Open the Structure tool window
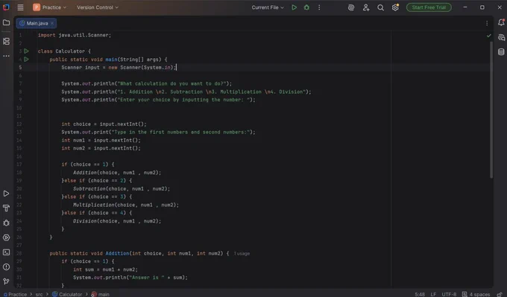507x297 pixels. tap(6, 42)
